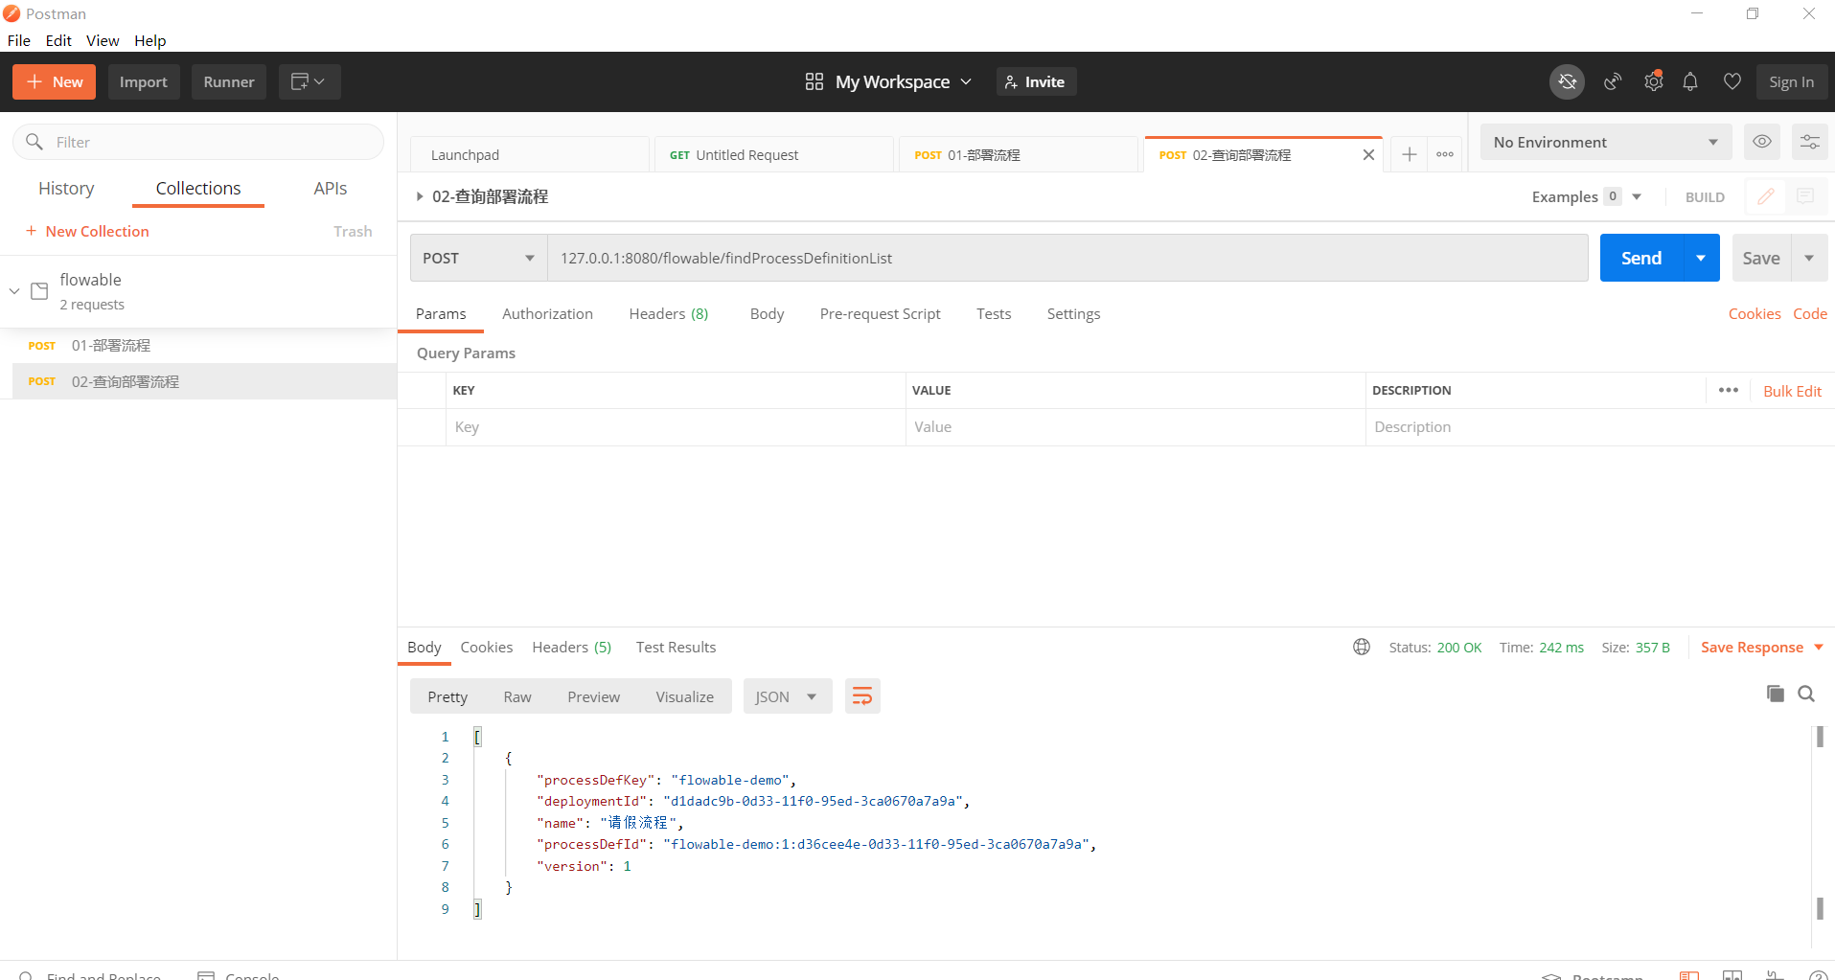Click the Send button
This screenshot has height=980, width=1835.
[x=1640, y=258]
